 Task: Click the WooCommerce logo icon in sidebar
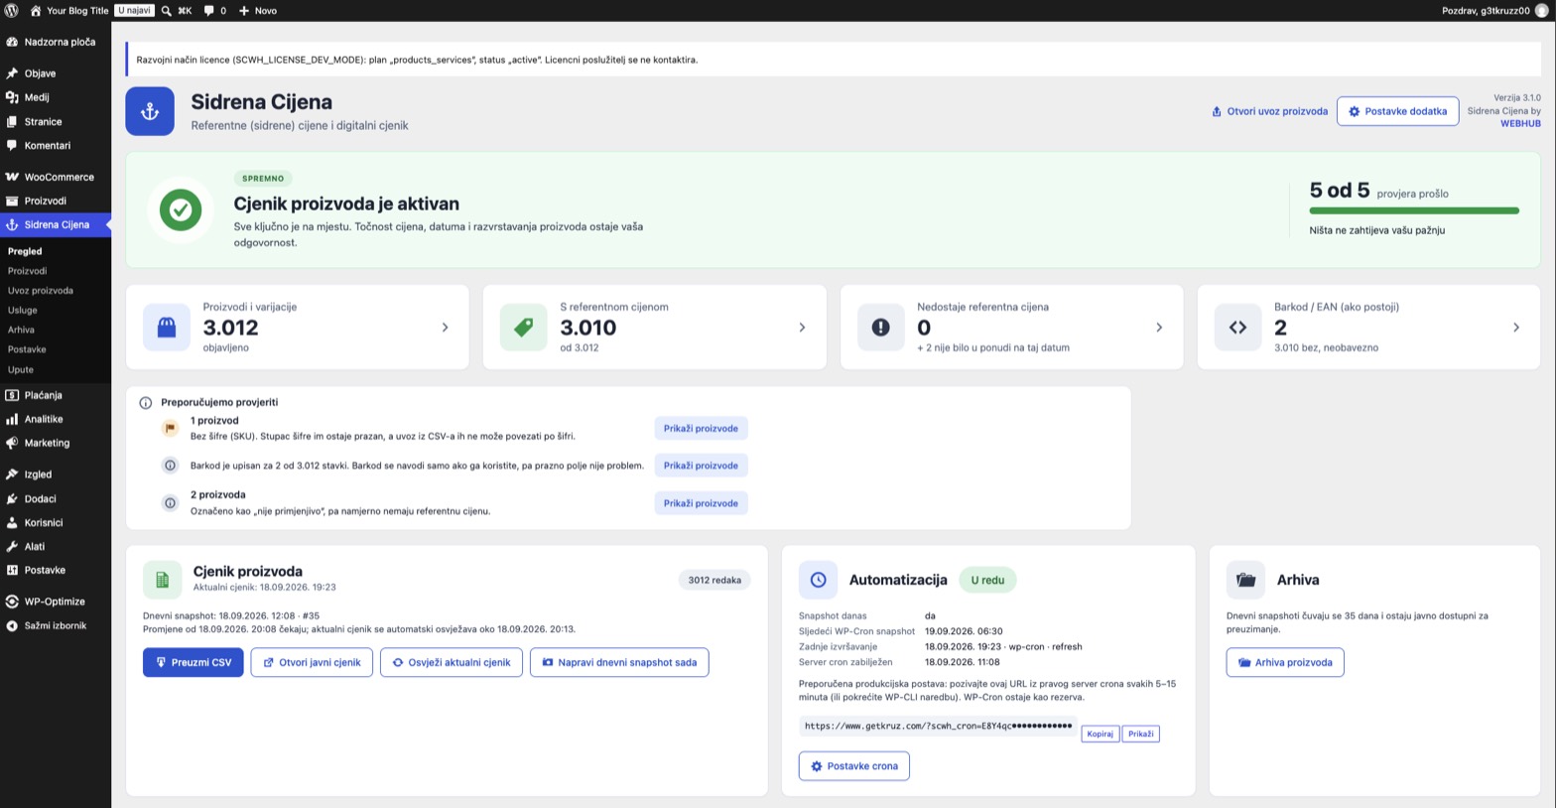(x=12, y=177)
